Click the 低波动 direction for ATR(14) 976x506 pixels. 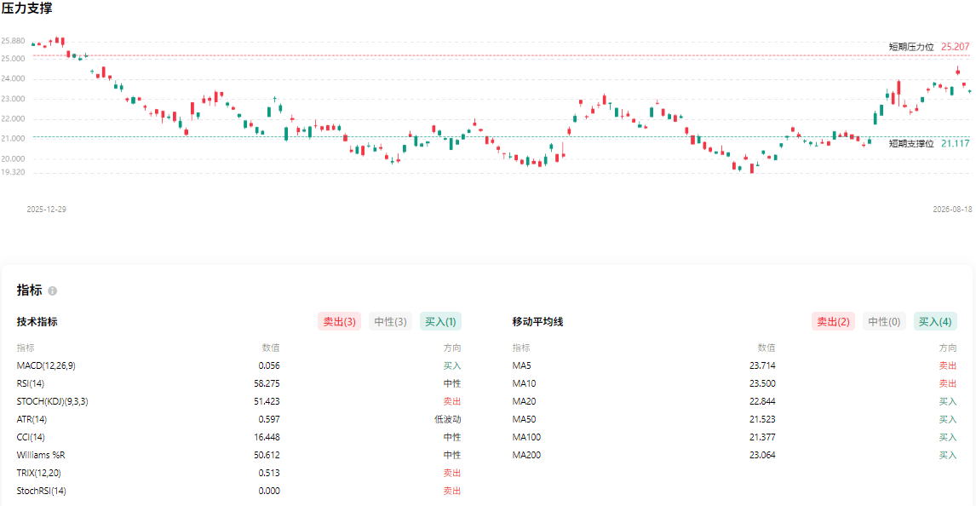[x=447, y=419]
